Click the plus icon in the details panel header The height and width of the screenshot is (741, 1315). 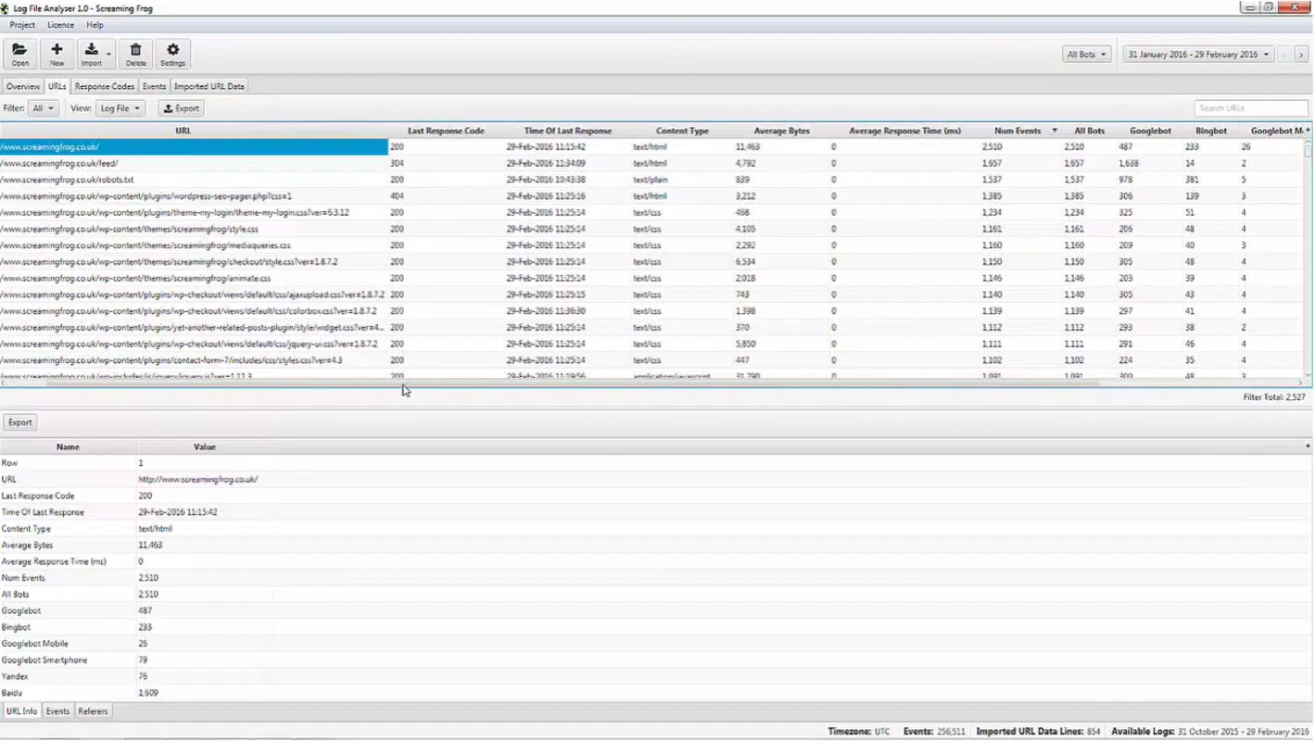(x=1308, y=446)
